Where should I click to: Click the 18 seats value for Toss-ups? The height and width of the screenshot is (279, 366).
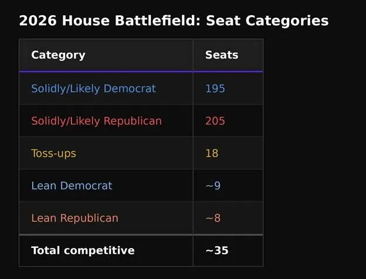(212, 153)
